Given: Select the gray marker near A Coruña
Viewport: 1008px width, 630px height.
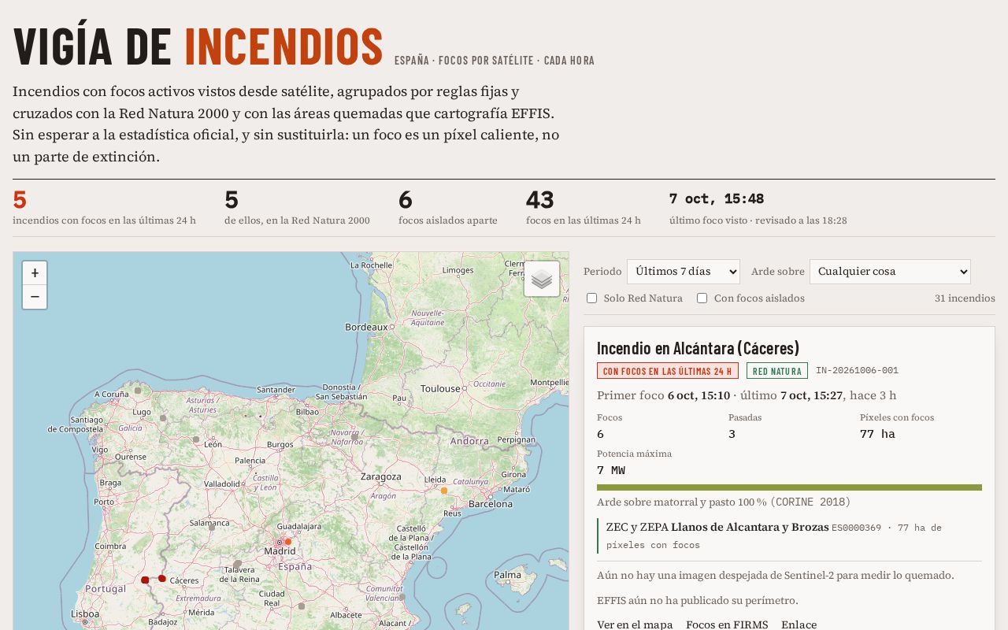Looking at the screenshot, I should 138,390.
